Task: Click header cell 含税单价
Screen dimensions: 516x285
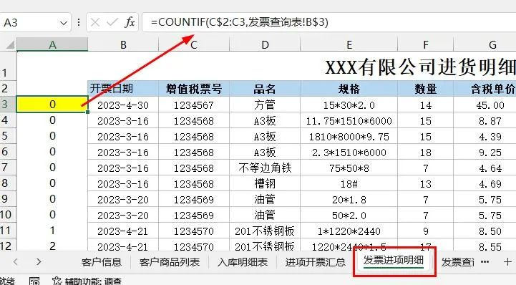Action: [x=485, y=89]
